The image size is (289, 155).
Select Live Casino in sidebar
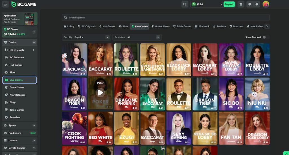(x=19, y=80)
